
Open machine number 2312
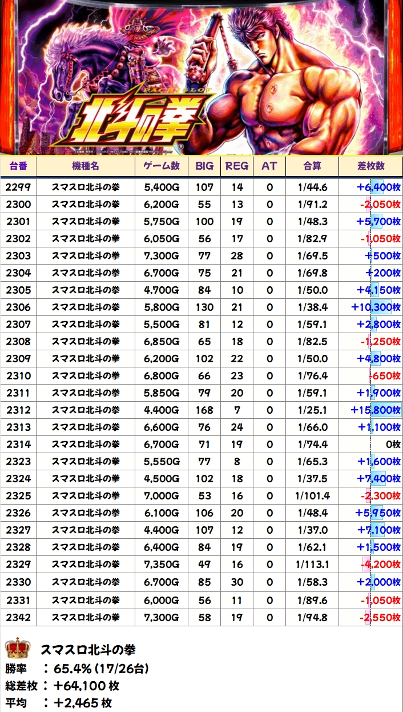click(x=18, y=410)
